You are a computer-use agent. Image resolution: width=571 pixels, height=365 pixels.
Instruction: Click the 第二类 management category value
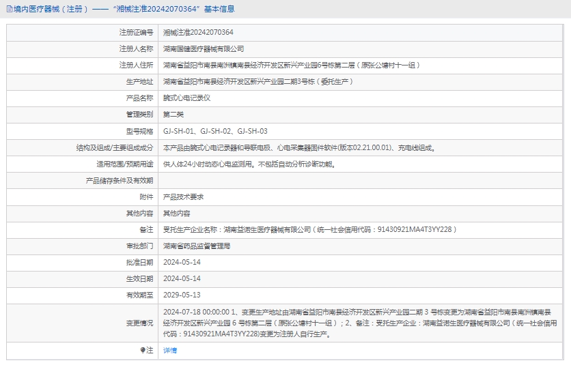173,115
